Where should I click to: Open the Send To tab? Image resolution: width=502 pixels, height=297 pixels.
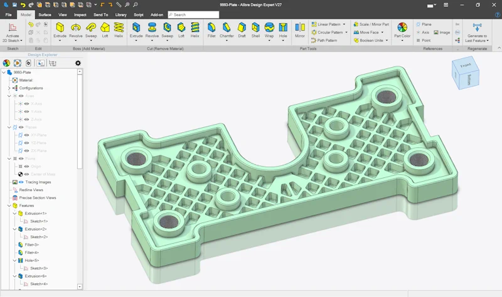coord(101,14)
